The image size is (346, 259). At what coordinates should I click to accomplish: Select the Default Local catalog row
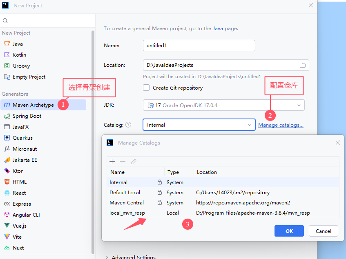[x=223, y=193]
